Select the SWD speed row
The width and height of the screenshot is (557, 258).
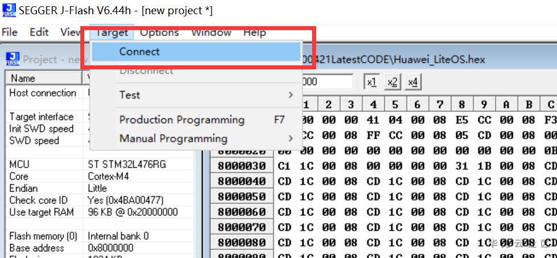34,141
